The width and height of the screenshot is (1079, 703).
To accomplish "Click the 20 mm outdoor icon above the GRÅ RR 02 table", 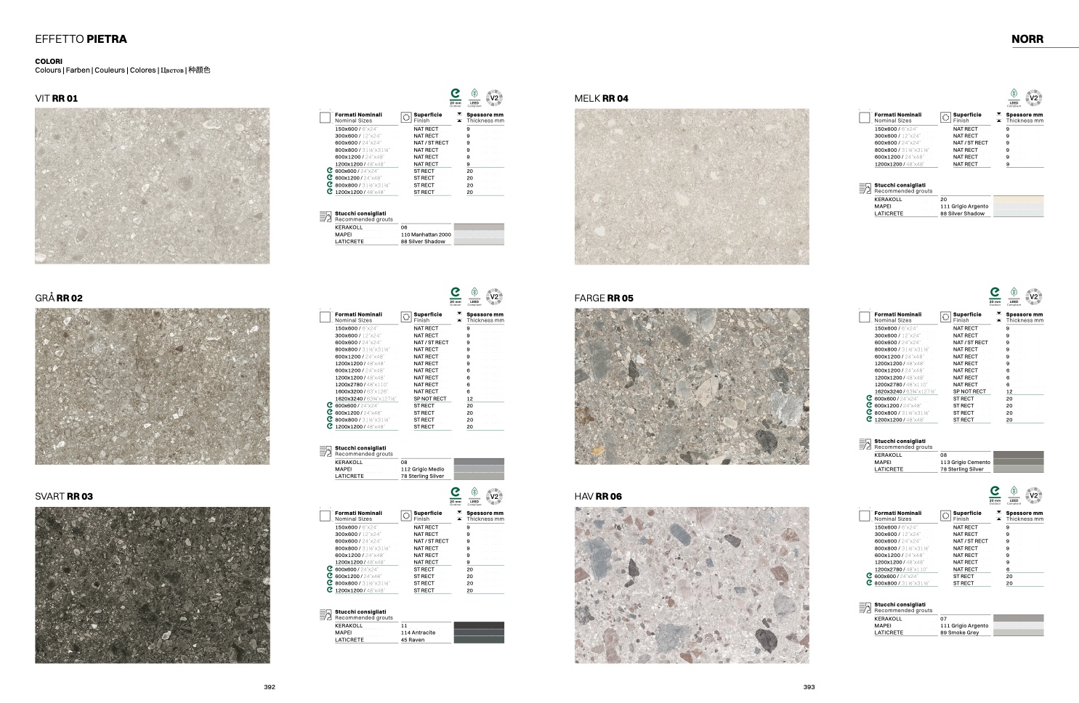I will [456, 295].
